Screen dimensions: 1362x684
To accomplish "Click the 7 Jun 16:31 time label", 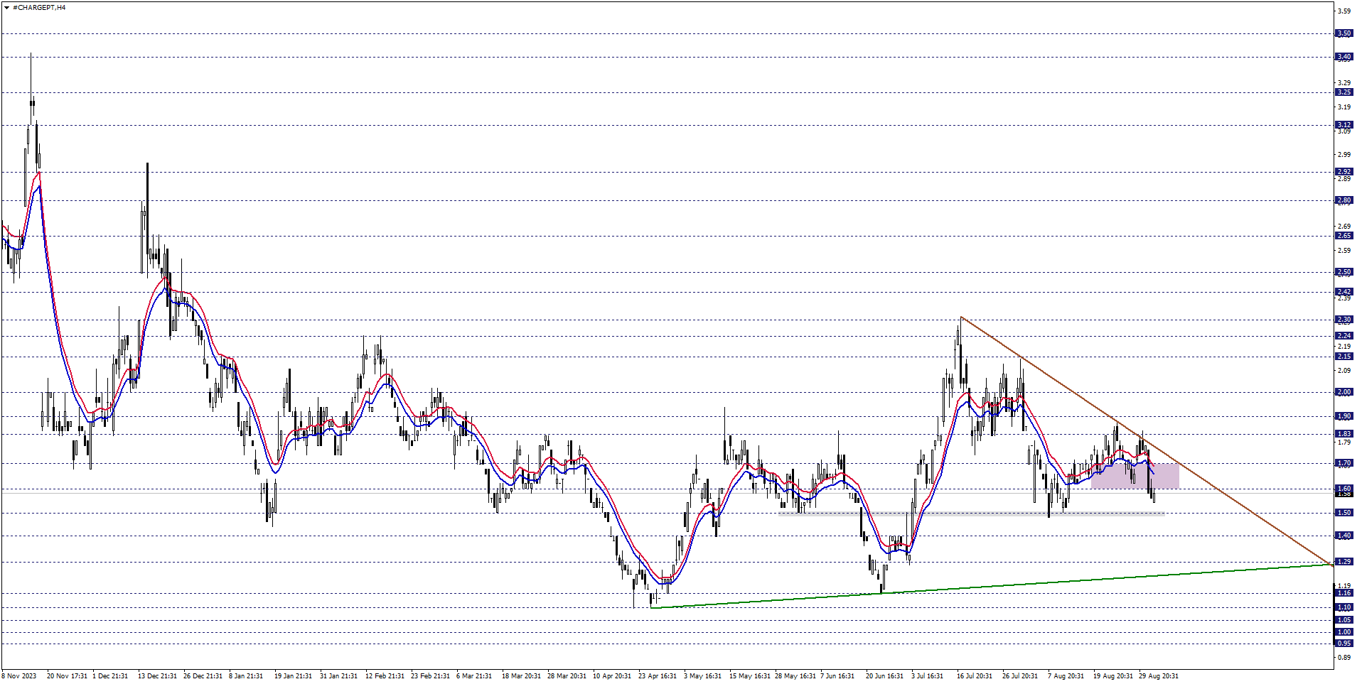I will pyautogui.click(x=837, y=676).
